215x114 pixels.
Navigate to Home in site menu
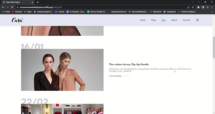click(143, 20)
